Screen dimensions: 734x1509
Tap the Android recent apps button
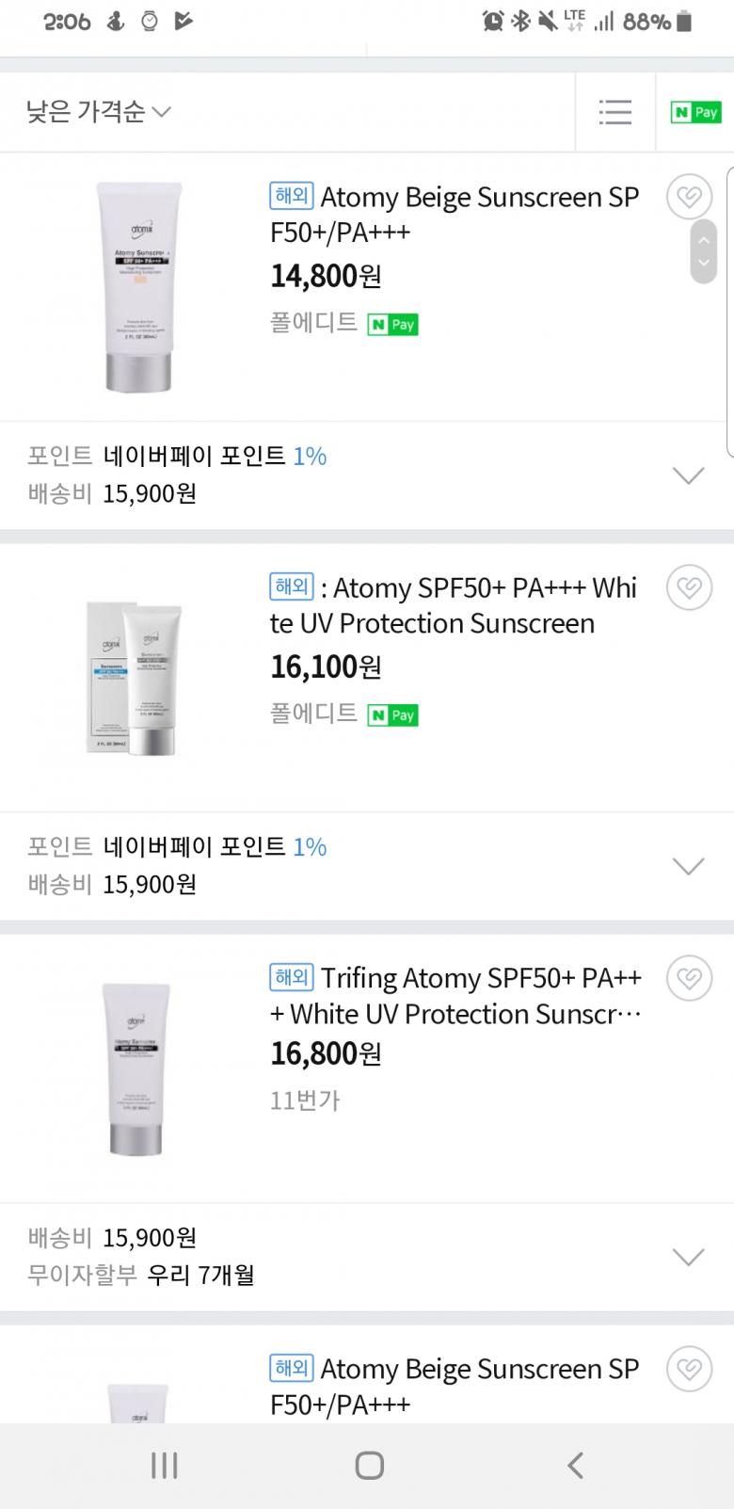165,1465
